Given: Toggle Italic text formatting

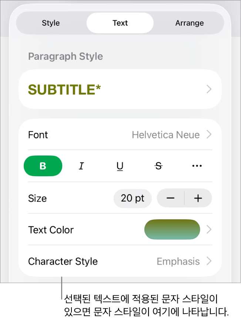Looking at the screenshot, I should (81, 166).
